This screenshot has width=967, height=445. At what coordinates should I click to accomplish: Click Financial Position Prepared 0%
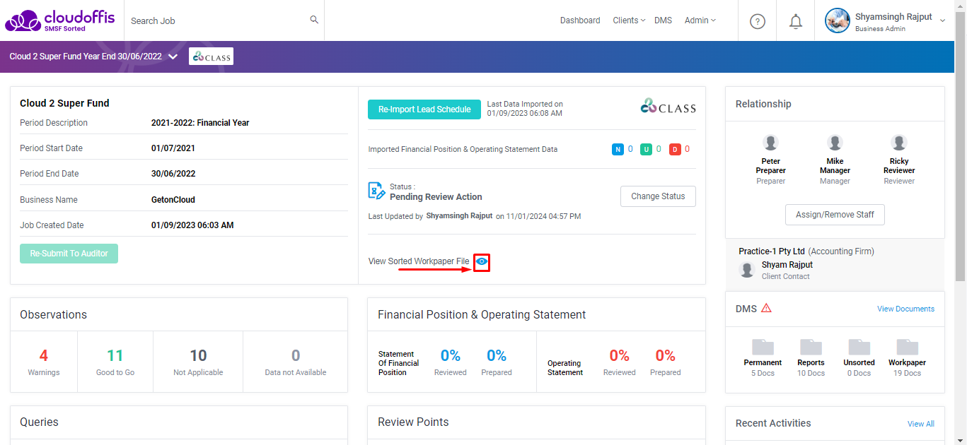497,355
